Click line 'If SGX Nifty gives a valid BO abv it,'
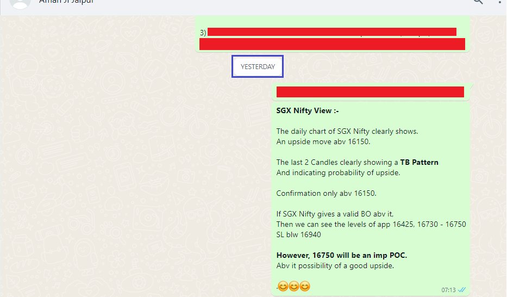This screenshot has height=297, width=507. click(335, 214)
